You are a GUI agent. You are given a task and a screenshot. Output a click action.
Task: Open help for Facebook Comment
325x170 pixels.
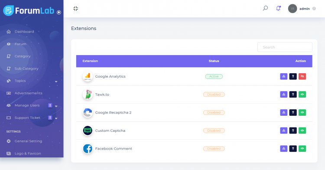(x=293, y=148)
